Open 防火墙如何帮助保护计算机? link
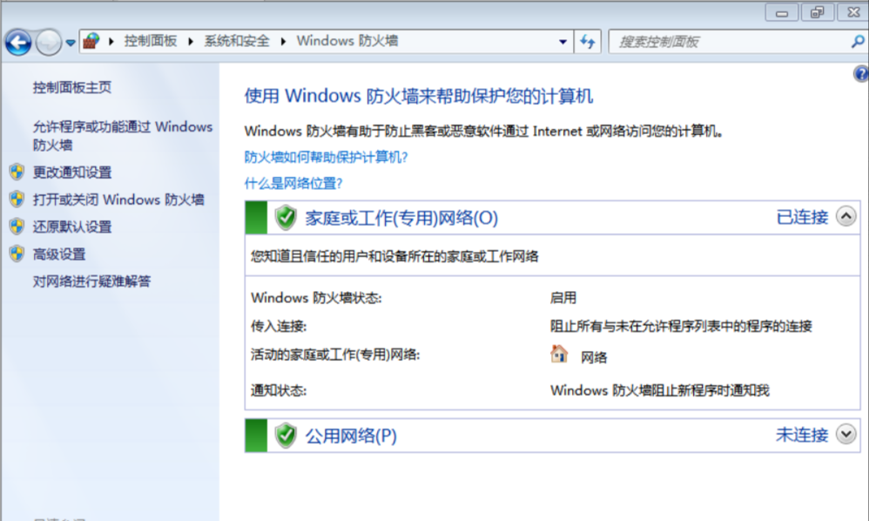Viewport: 869px width, 521px height. click(x=326, y=158)
